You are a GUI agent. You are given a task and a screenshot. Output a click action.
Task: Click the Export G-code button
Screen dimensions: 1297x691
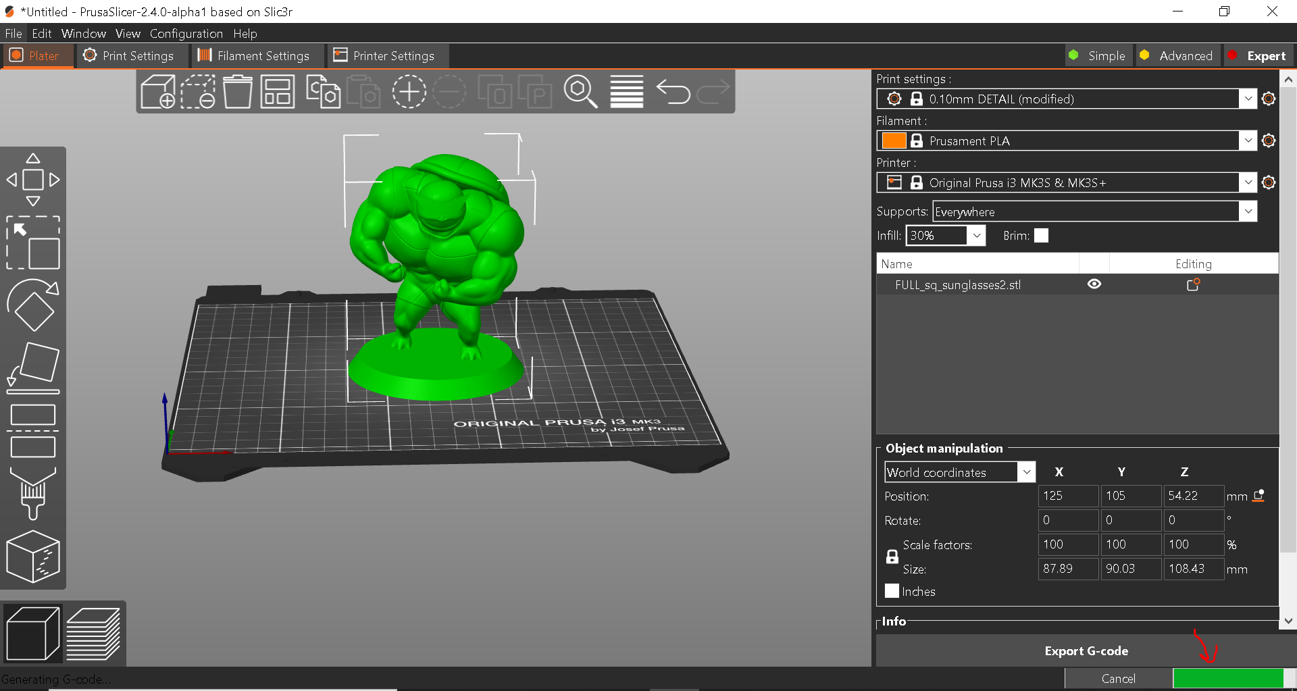1086,650
